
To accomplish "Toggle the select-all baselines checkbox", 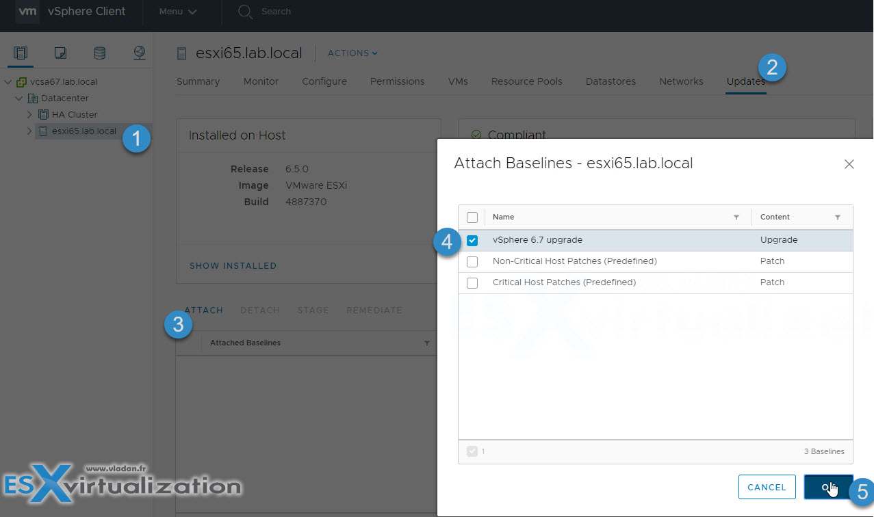I will coord(472,217).
